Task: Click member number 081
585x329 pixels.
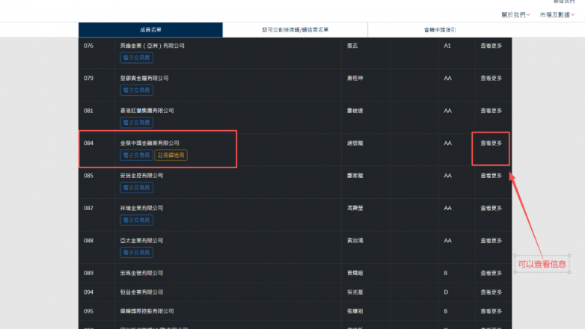Action: click(x=88, y=111)
